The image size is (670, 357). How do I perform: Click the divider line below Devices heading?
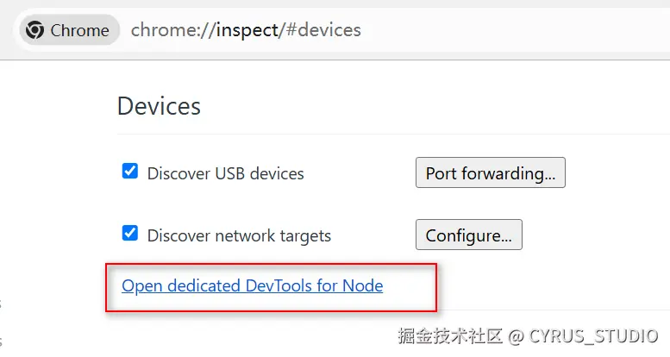(x=388, y=134)
